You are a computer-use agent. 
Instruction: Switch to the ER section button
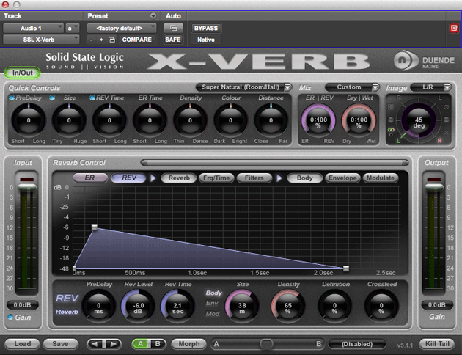90,177
